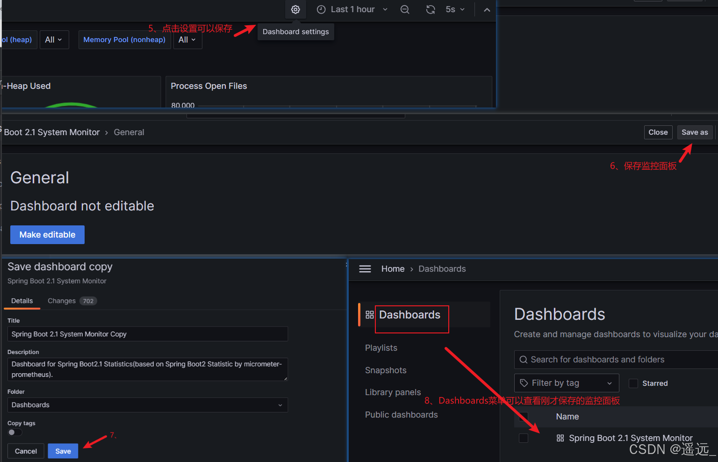Open Snapshots from the side menu
Screen dimensions: 718x462
(x=386, y=370)
